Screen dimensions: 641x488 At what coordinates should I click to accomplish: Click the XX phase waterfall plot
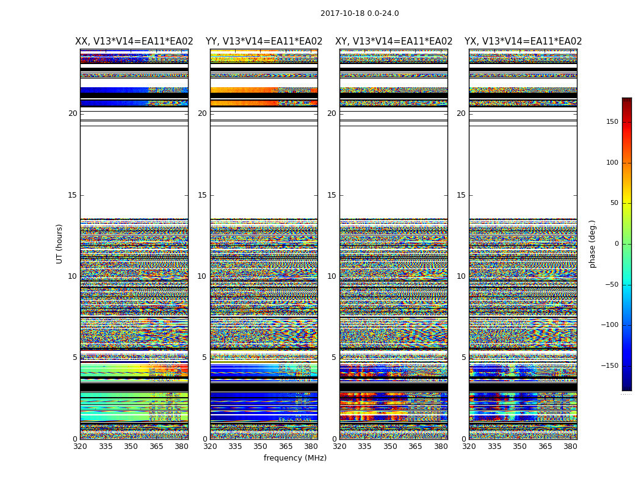(134, 244)
